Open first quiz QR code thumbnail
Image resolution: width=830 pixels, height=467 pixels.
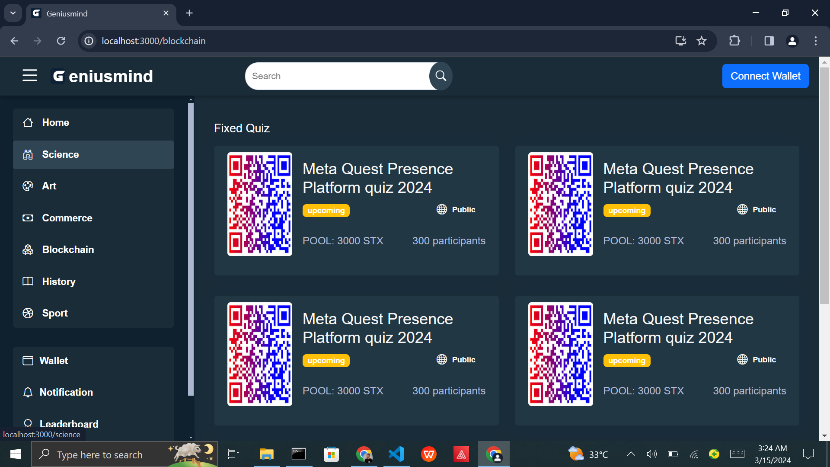click(260, 204)
